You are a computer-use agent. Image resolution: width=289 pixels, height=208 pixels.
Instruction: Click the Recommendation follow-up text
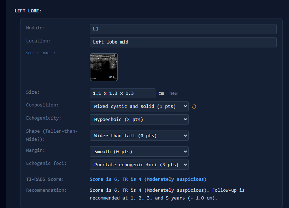click(x=167, y=194)
